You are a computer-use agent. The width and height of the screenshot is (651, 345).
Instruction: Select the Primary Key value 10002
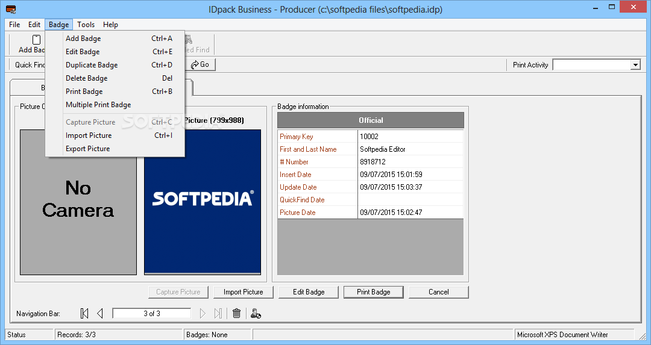[x=369, y=137]
